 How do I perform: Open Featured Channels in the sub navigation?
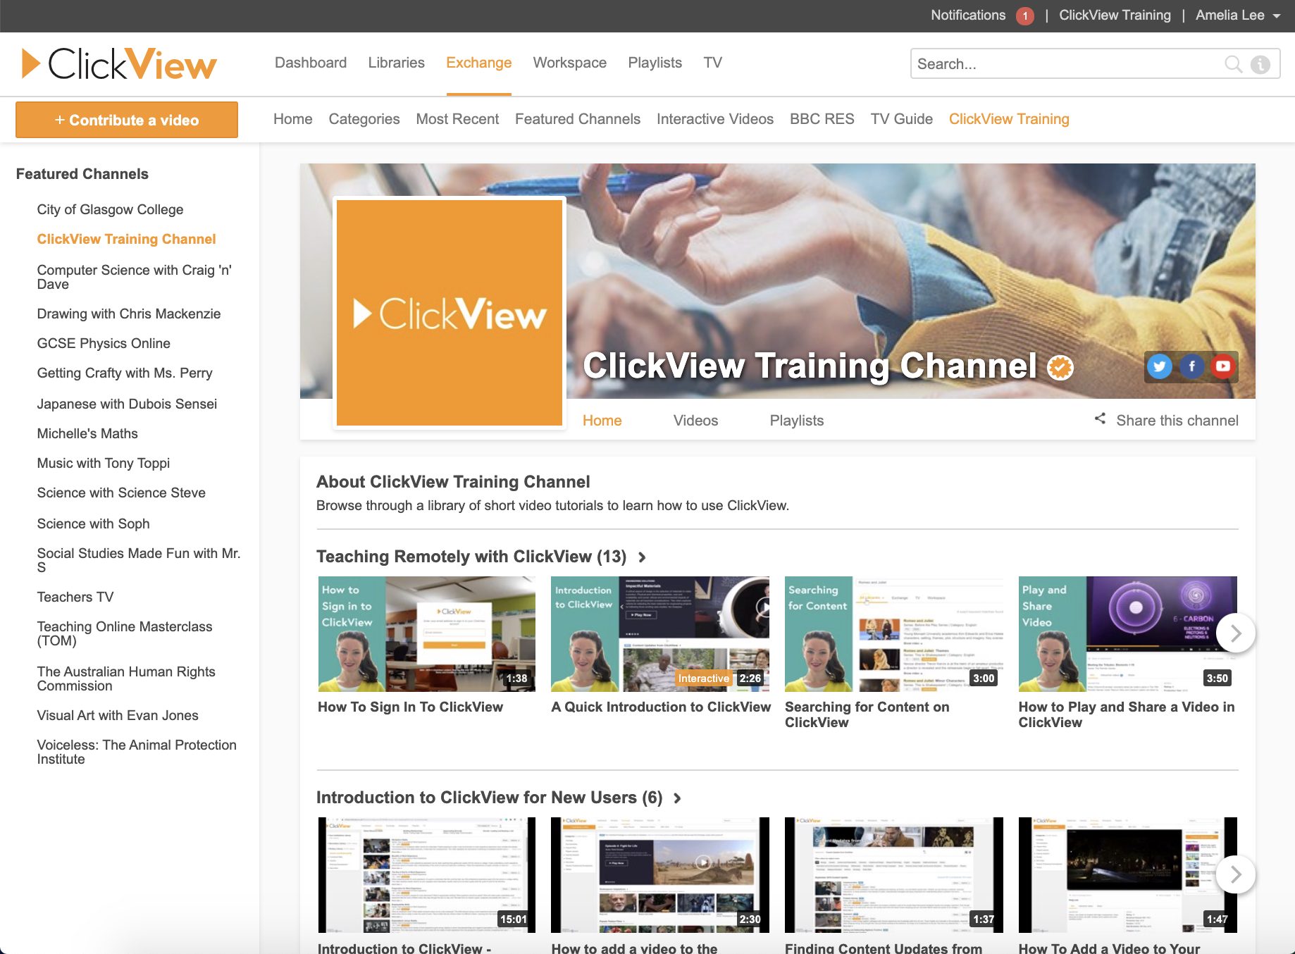click(x=577, y=119)
